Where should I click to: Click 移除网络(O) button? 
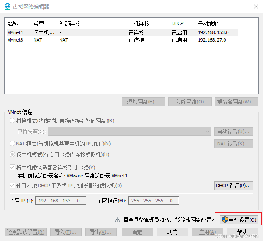[190, 102]
